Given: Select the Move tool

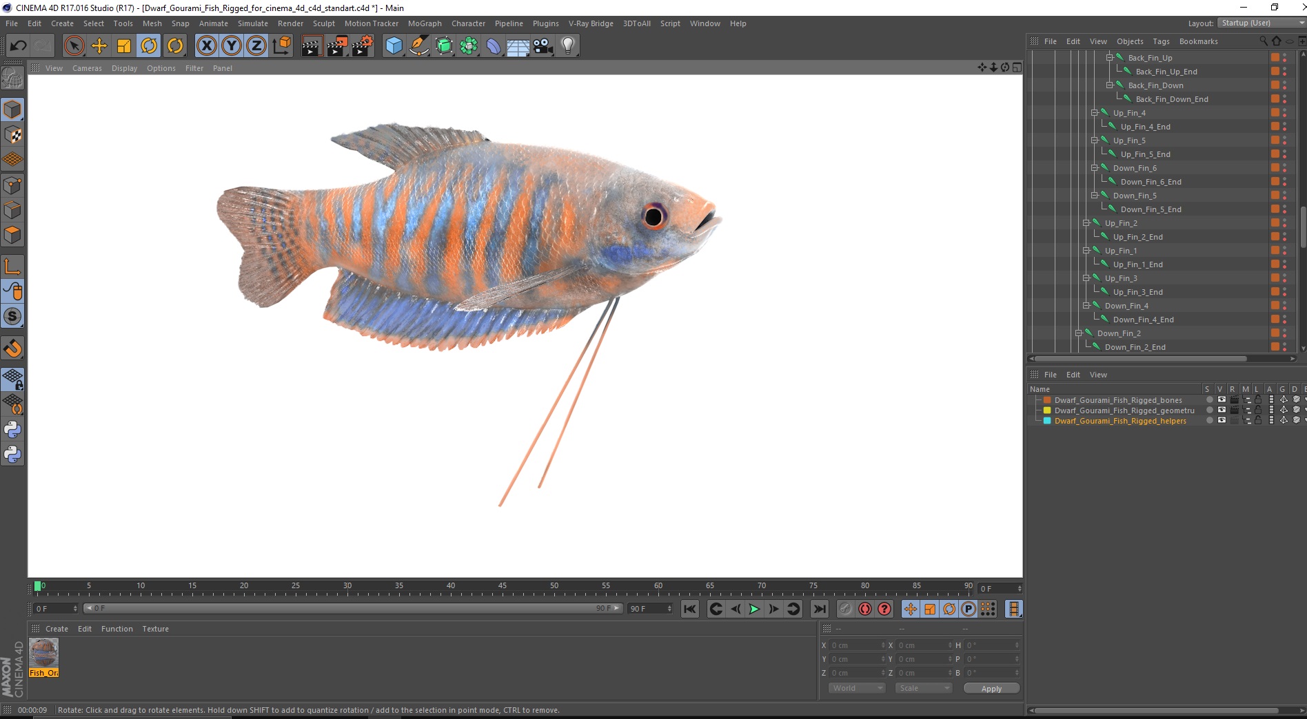Looking at the screenshot, I should point(99,46).
